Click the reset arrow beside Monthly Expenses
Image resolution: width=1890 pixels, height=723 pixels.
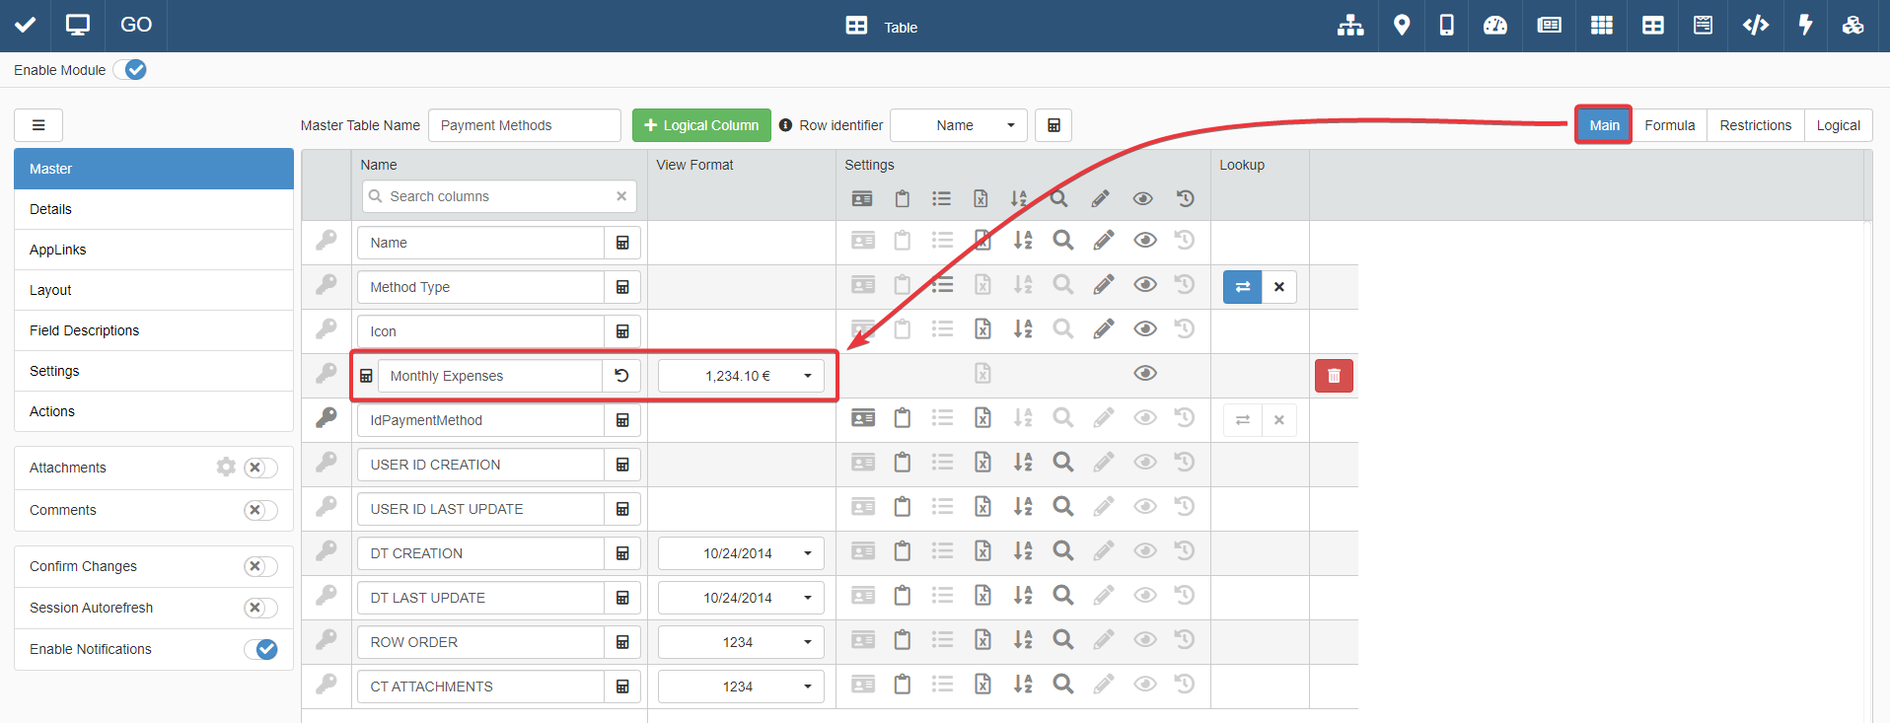coord(621,376)
